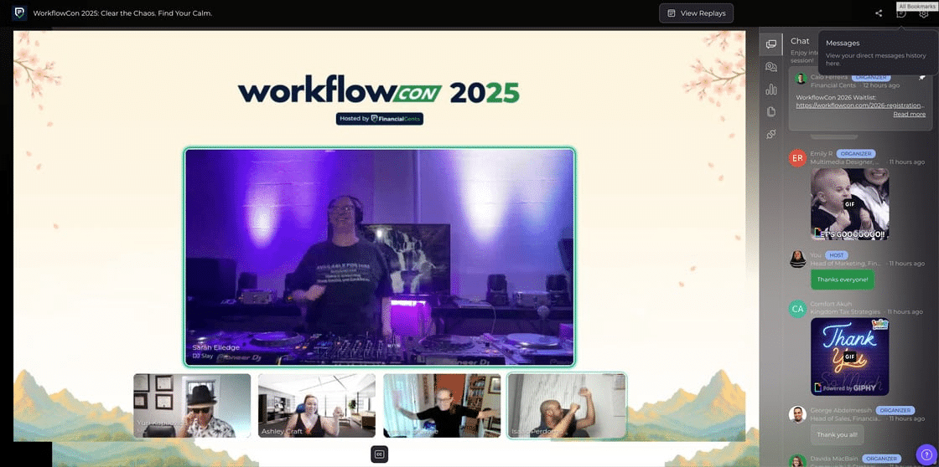This screenshot has height=467, width=939.
Task: Open the Polls bar-chart icon
Action: [771, 90]
